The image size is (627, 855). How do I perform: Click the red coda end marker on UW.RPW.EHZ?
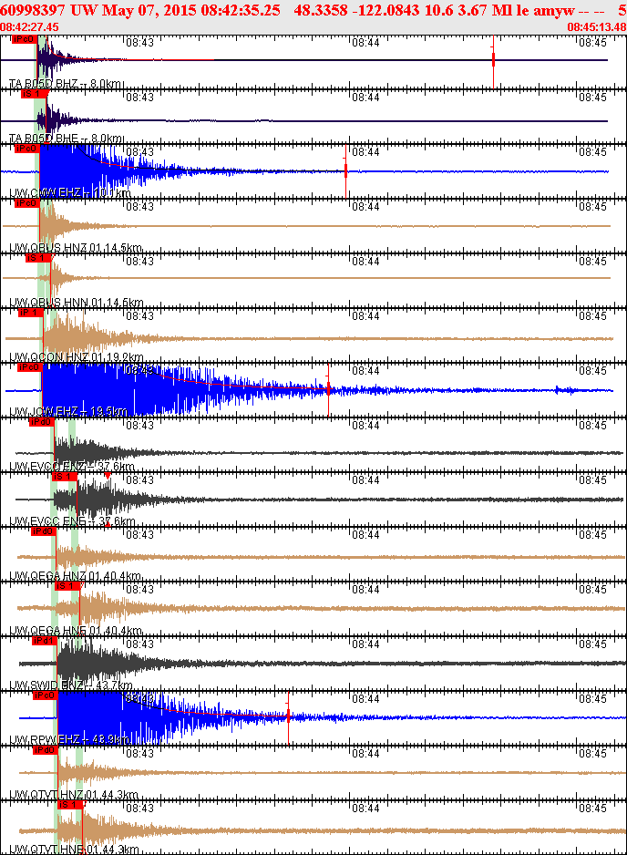pyautogui.click(x=288, y=716)
